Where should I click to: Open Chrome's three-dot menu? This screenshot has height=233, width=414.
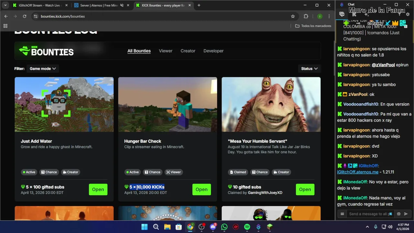coord(329,16)
